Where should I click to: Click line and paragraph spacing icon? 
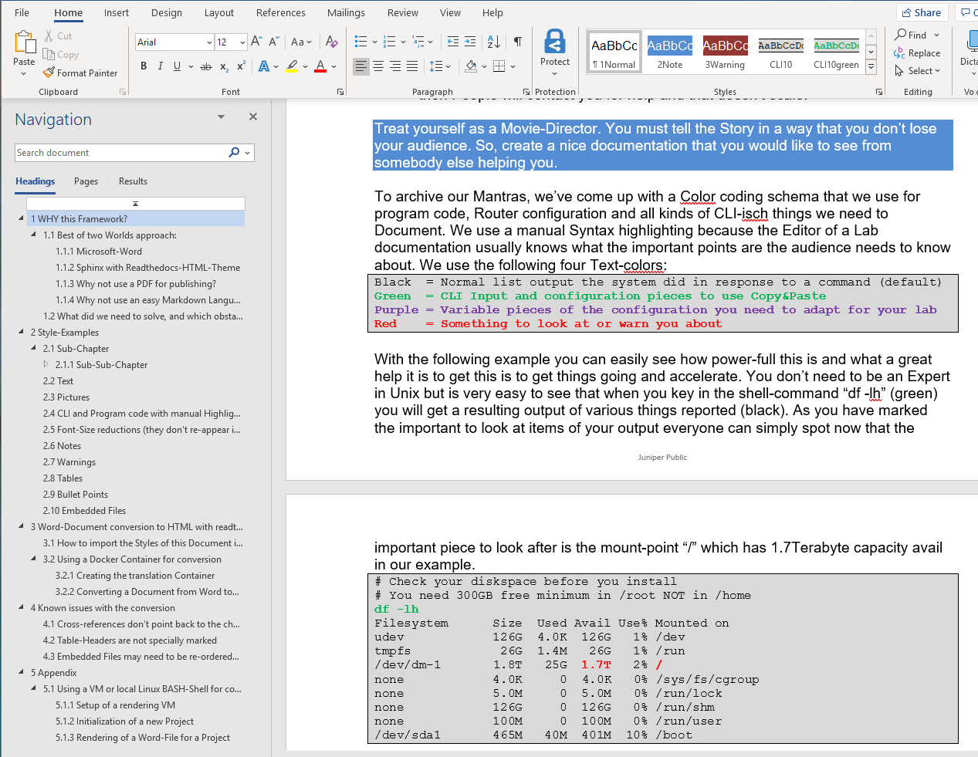pos(436,66)
